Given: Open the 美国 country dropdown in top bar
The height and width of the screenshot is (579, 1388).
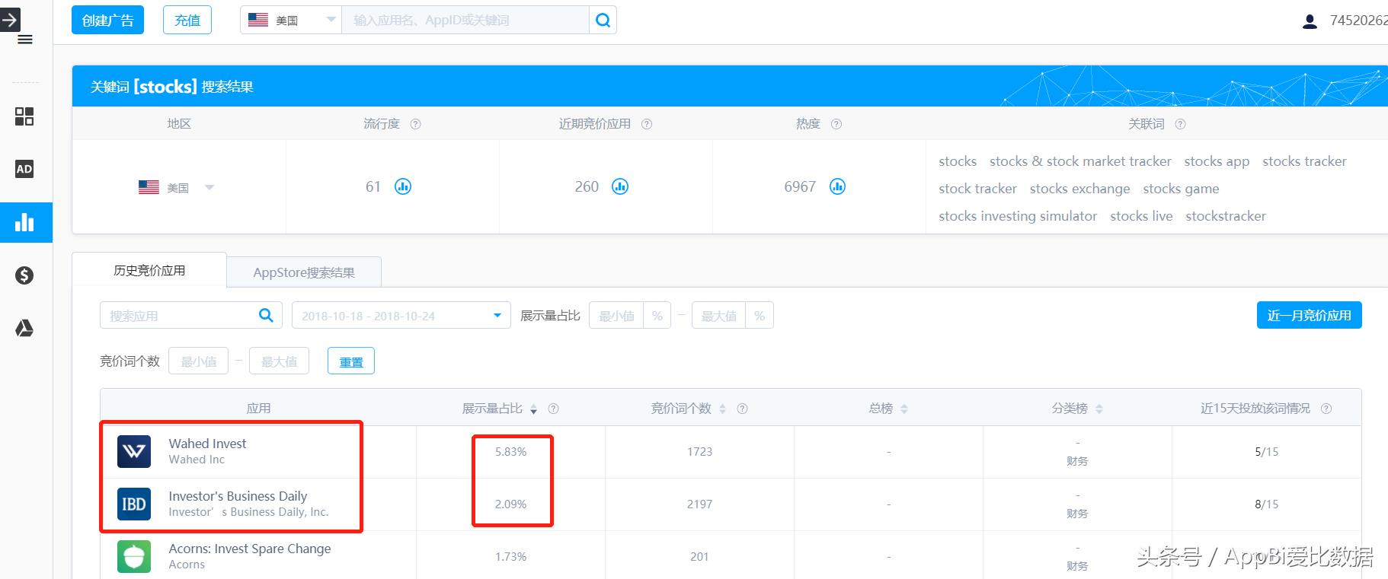Looking at the screenshot, I should point(291,21).
